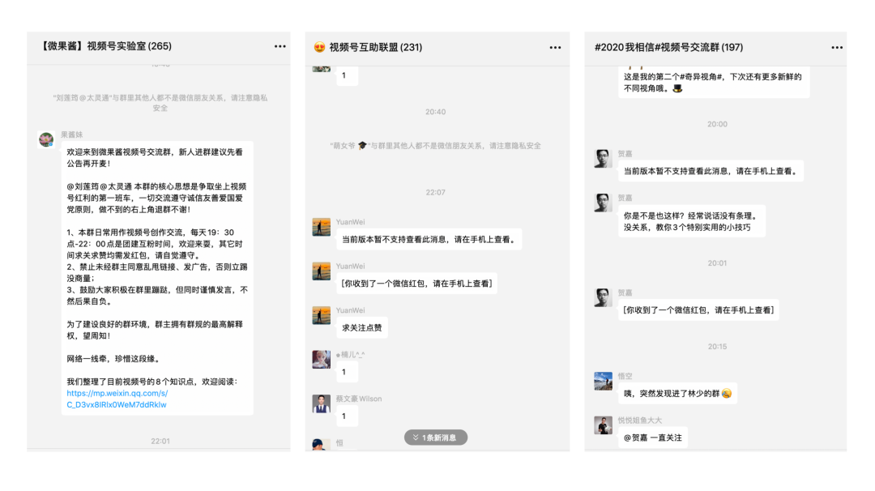Click 贺嘉 avatar beside 当前版本 message
Image resolution: width=875 pixels, height=491 pixels.
pos(604,159)
